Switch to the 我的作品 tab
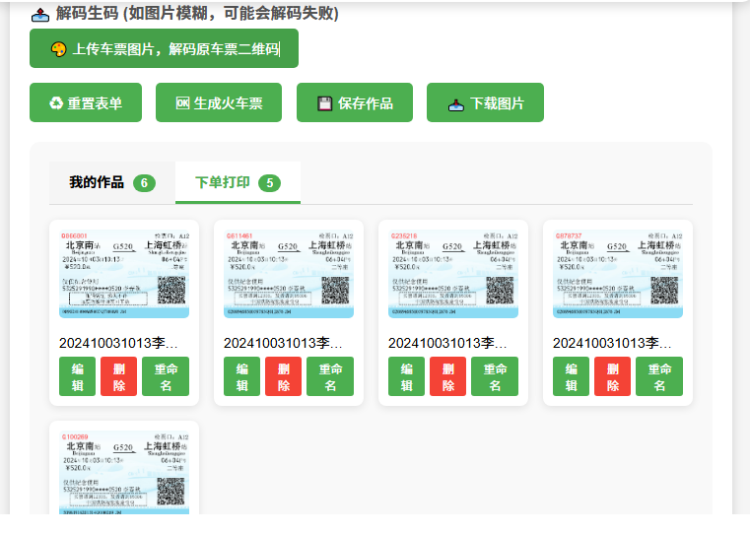The width and height of the screenshot is (750, 533). [x=112, y=182]
